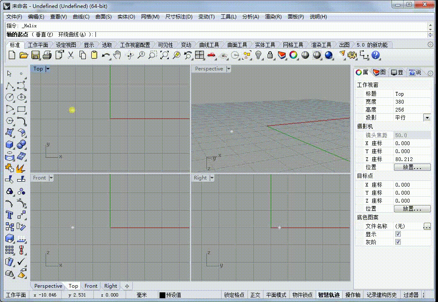Toggle 锁定格点 grid snap in status bar
438x302 pixels.
tap(234, 295)
